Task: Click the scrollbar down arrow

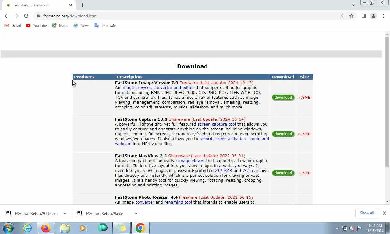Action: [387, 201]
